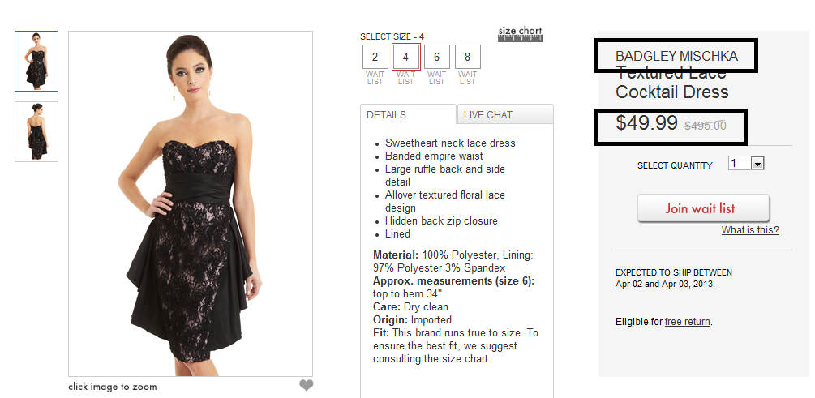Open the Details tab

[409, 114]
